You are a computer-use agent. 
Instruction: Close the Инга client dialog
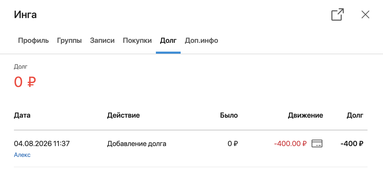click(x=365, y=15)
